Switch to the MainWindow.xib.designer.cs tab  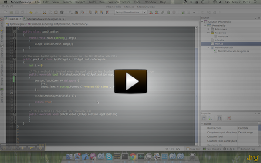point(44,19)
